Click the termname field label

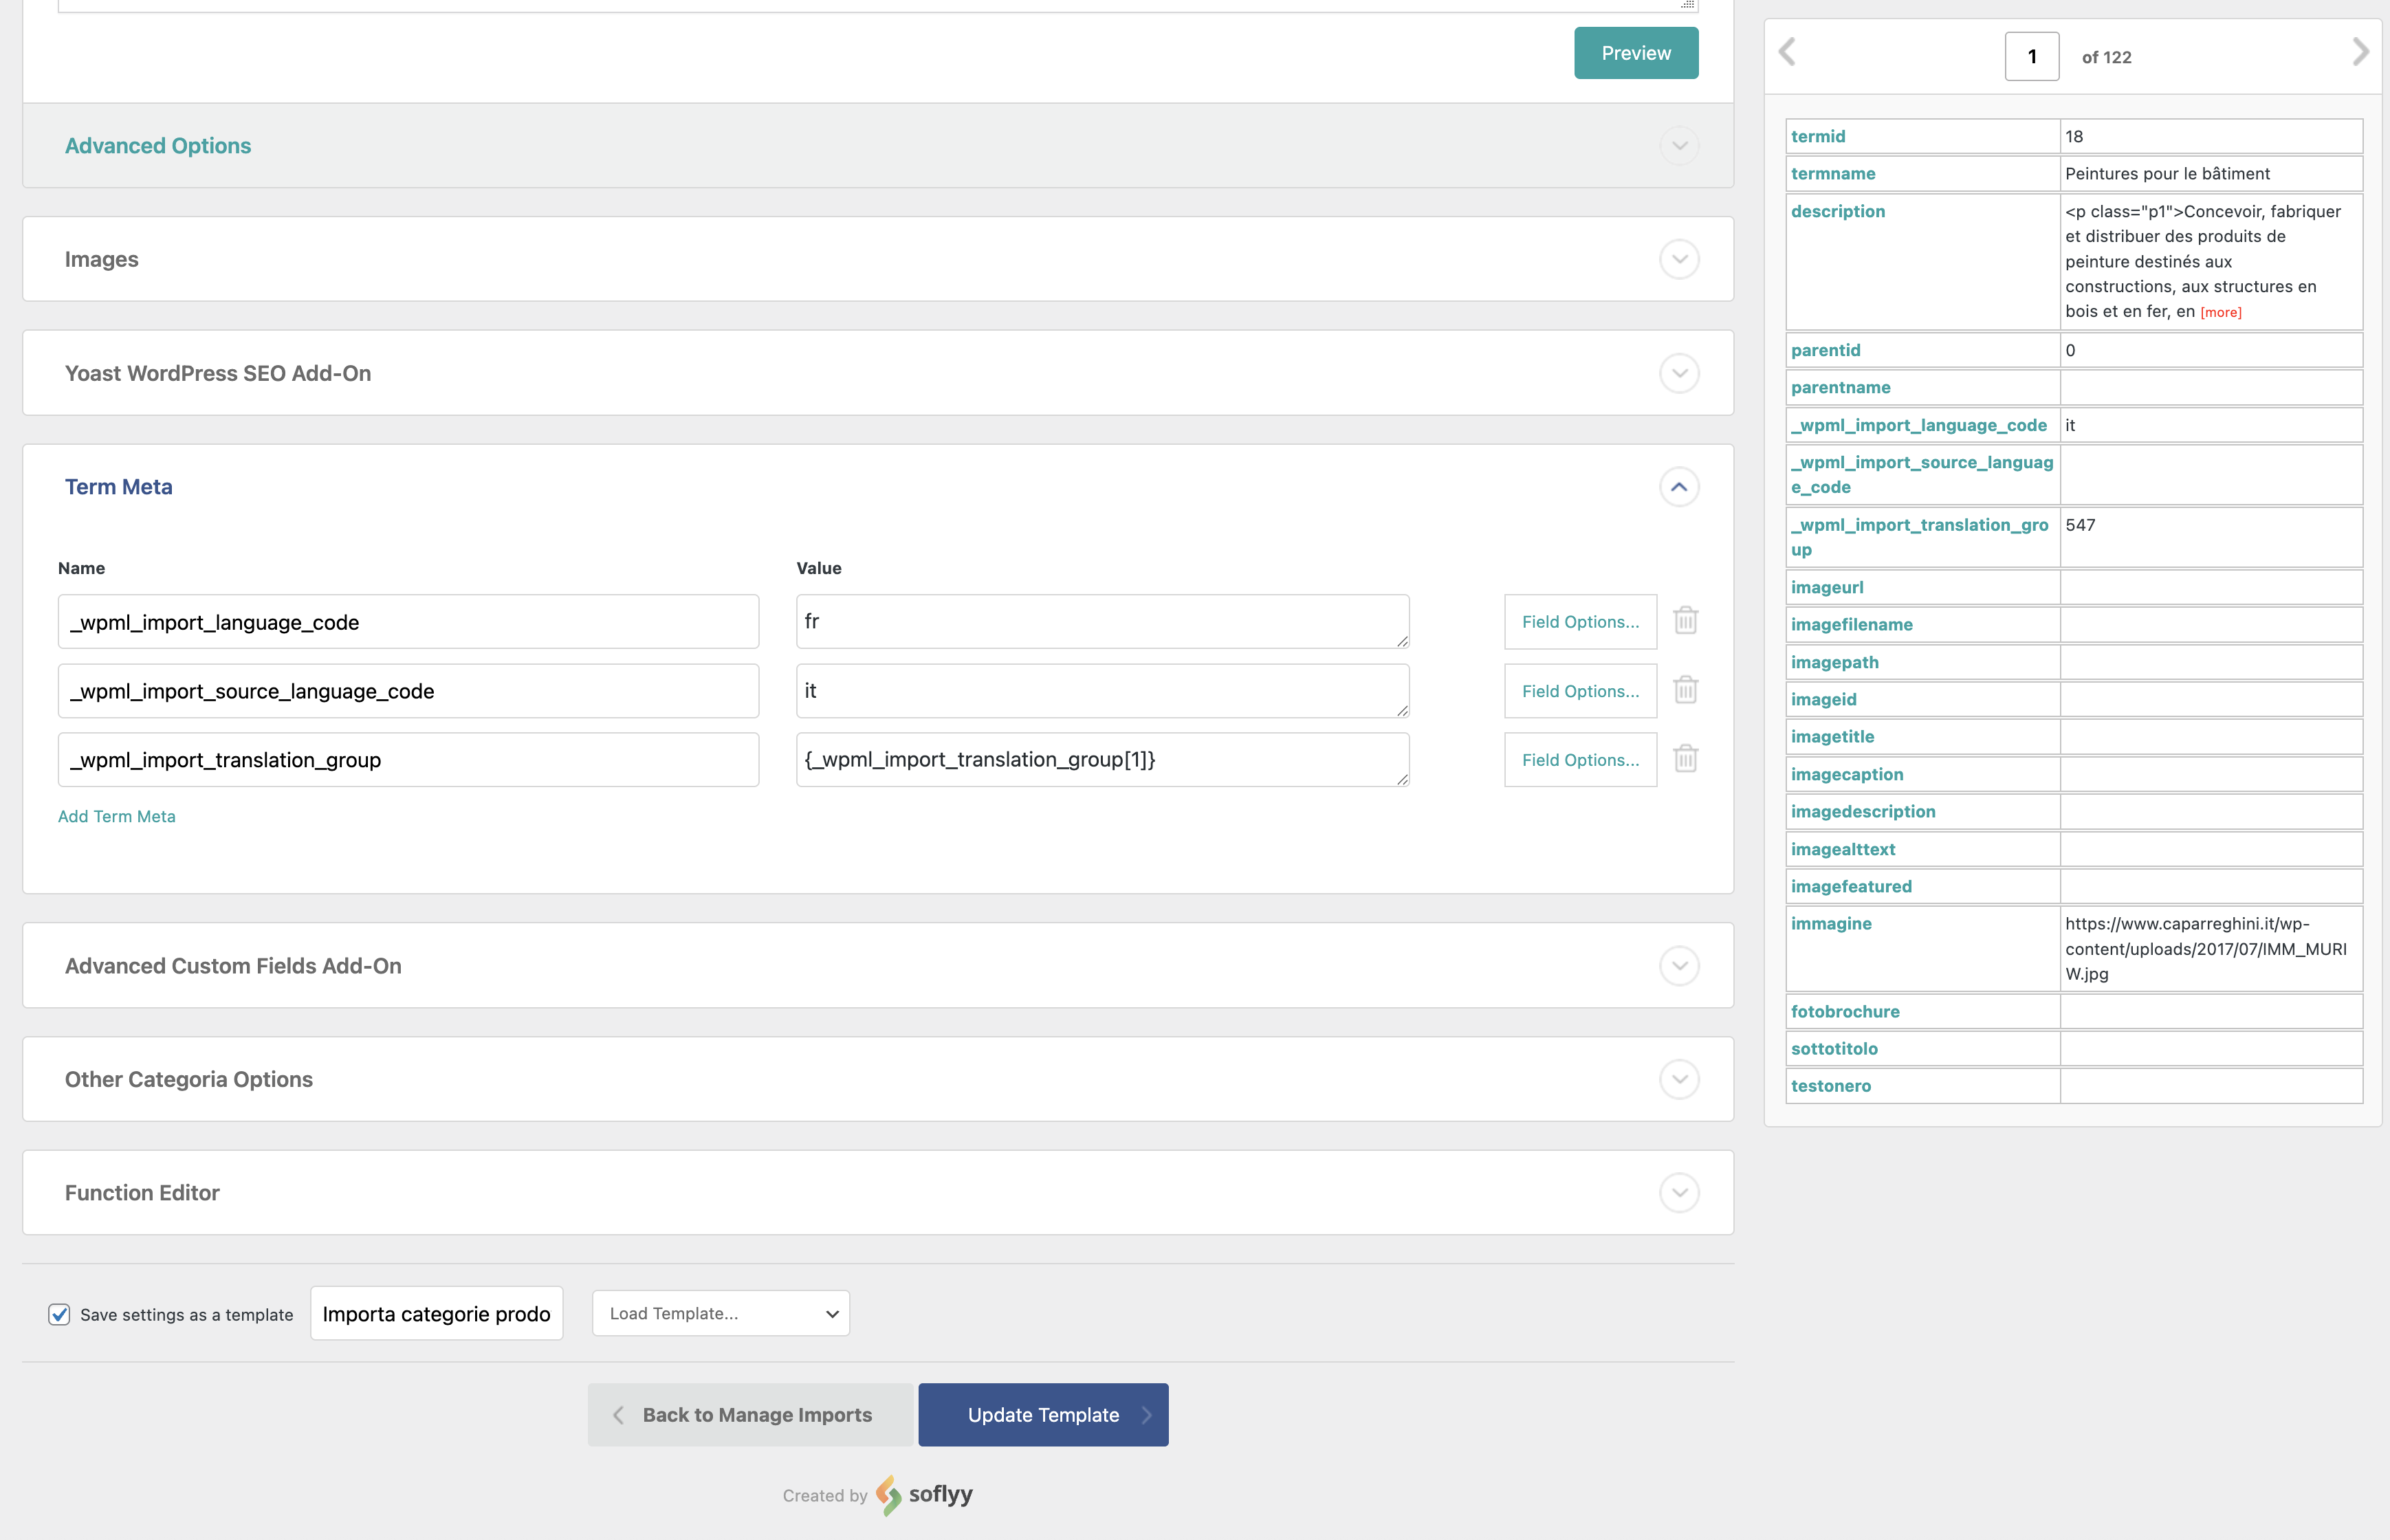(1832, 173)
